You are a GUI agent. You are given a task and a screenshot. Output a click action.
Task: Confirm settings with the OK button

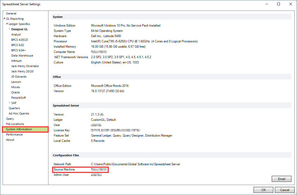[263, 190]
